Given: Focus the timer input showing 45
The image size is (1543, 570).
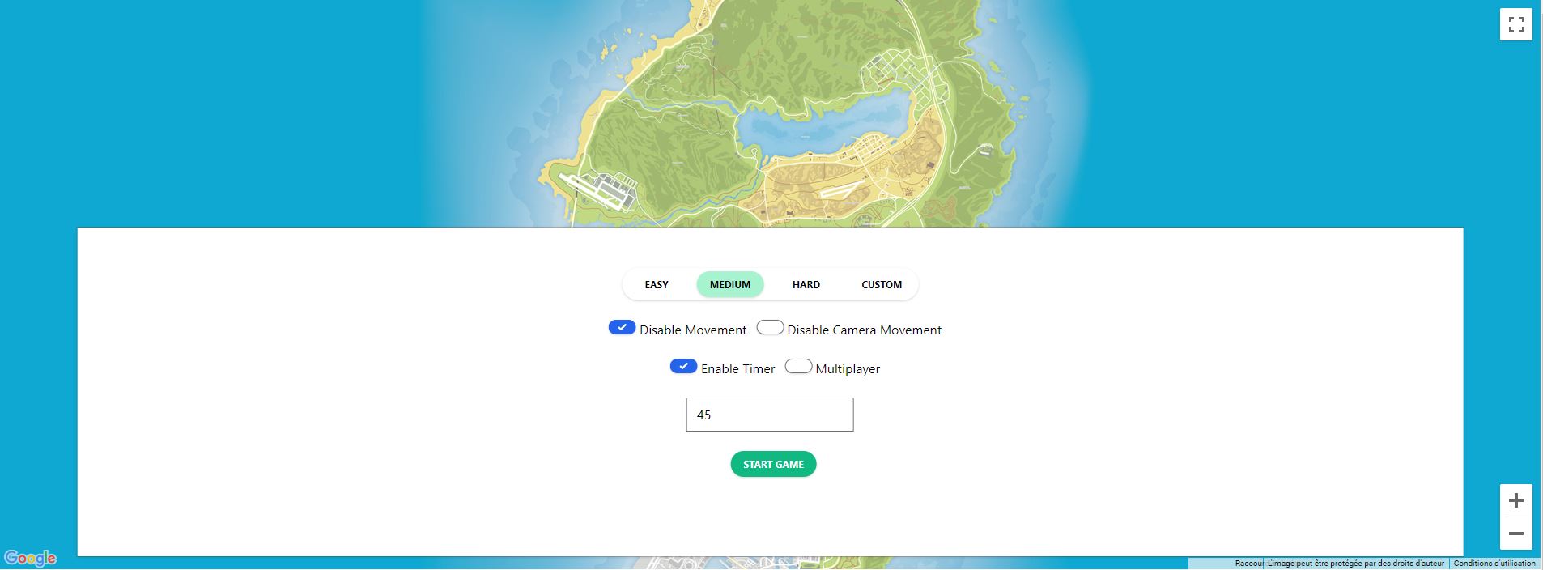Looking at the screenshot, I should (x=769, y=415).
